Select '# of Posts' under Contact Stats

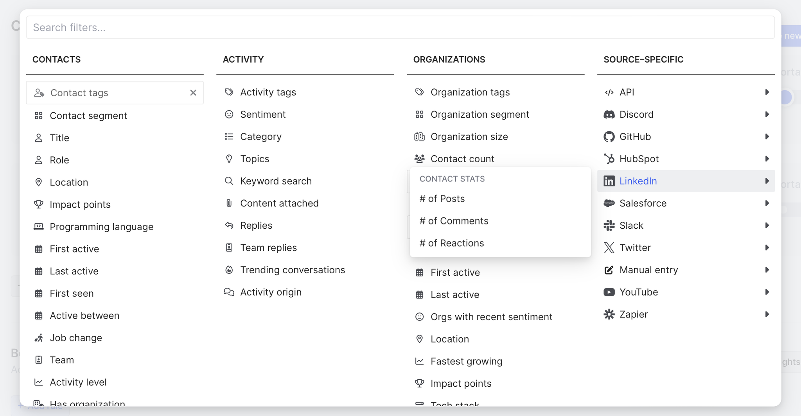[442, 199]
